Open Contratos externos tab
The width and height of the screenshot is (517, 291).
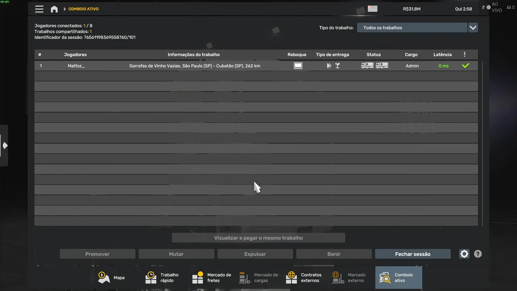point(305,278)
